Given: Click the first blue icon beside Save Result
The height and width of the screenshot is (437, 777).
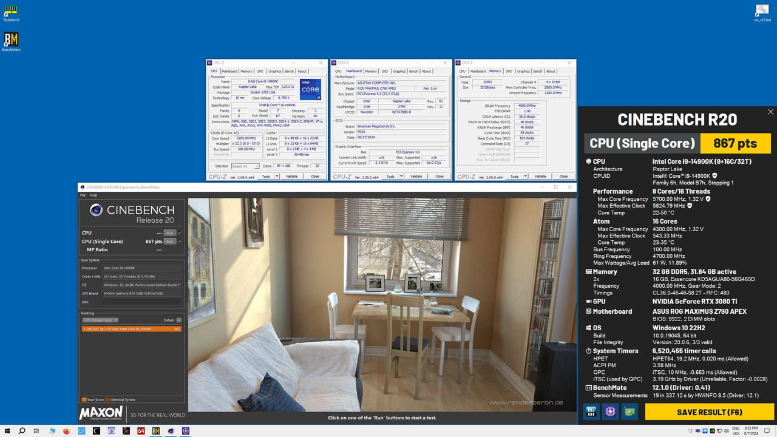Looking at the screenshot, I should [x=591, y=412].
